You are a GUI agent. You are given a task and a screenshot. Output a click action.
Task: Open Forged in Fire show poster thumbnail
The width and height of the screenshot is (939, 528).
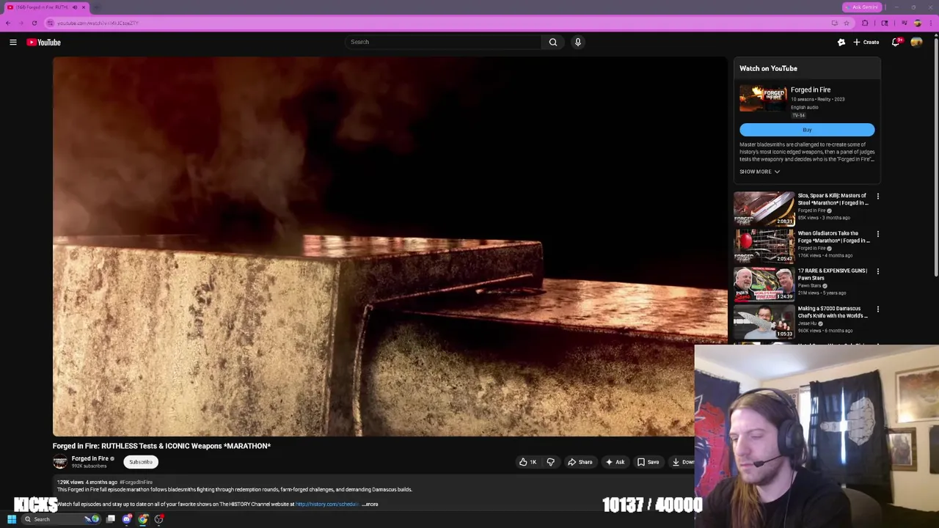(x=763, y=98)
